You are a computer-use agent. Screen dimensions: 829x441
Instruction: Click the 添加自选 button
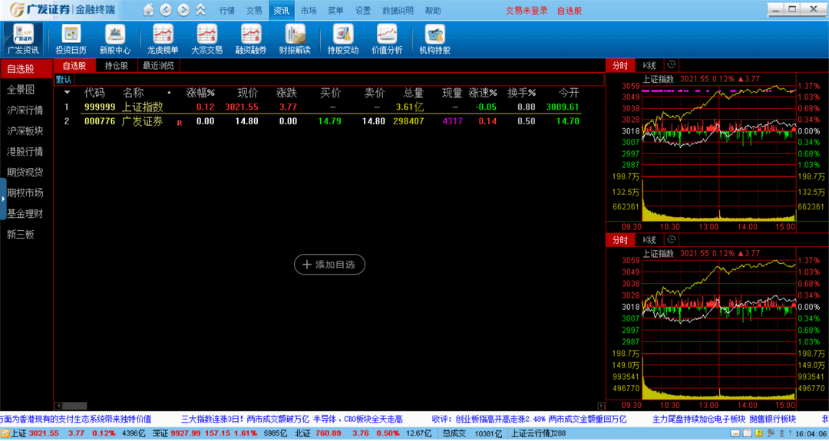point(329,265)
